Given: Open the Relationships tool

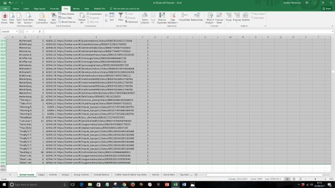Looking at the screenshot, I should (x=197, y=17).
